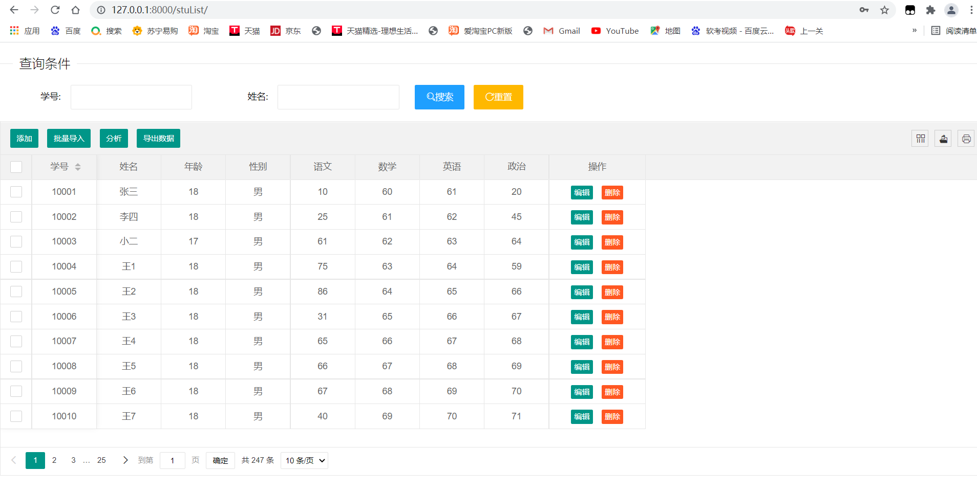Viewport: 977px width, 493px height.
Task: Check the row checkbox for student 10005
Action: (x=16, y=292)
